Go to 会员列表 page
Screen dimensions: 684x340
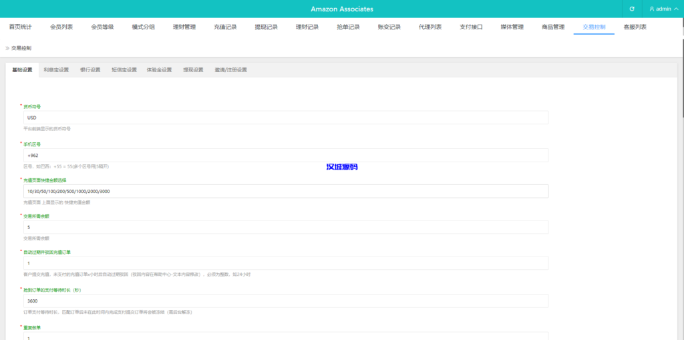point(61,27)
